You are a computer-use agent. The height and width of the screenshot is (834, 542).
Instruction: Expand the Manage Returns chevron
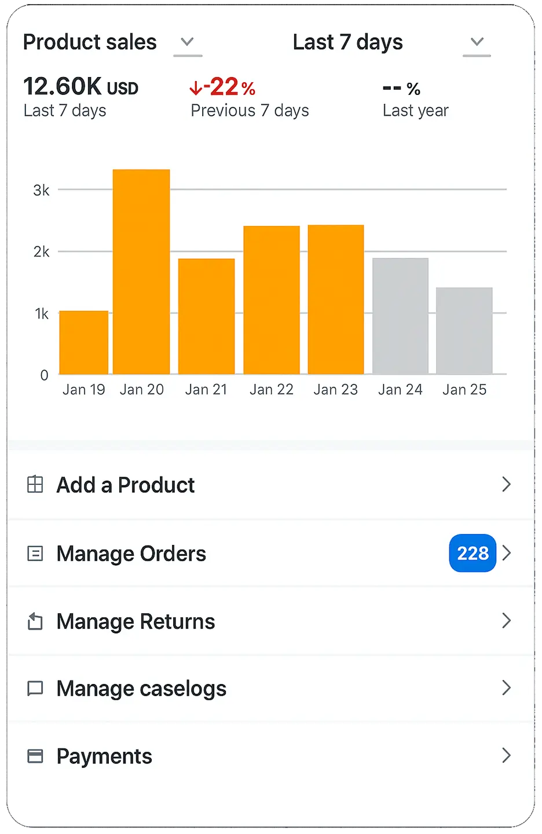(506, 621)
